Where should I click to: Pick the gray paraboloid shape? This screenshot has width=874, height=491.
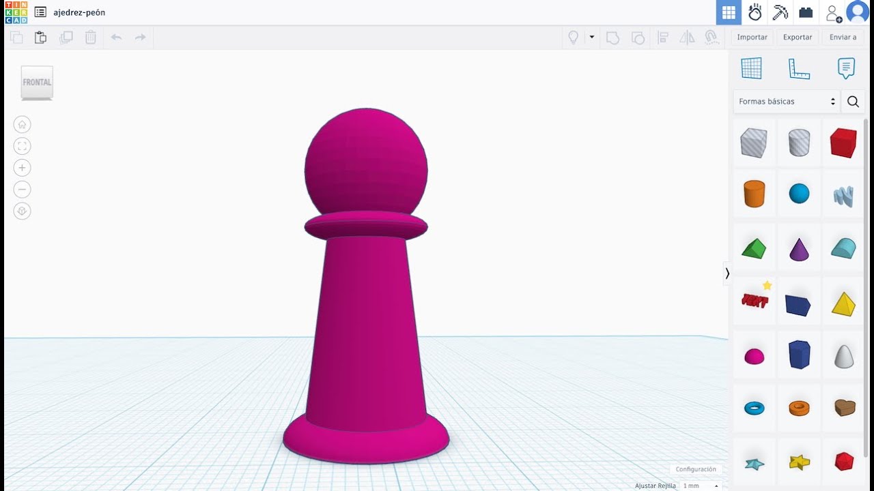click(844, 356)
